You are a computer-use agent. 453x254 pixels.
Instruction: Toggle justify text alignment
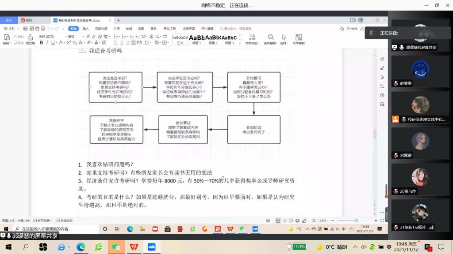click(134, 43)
